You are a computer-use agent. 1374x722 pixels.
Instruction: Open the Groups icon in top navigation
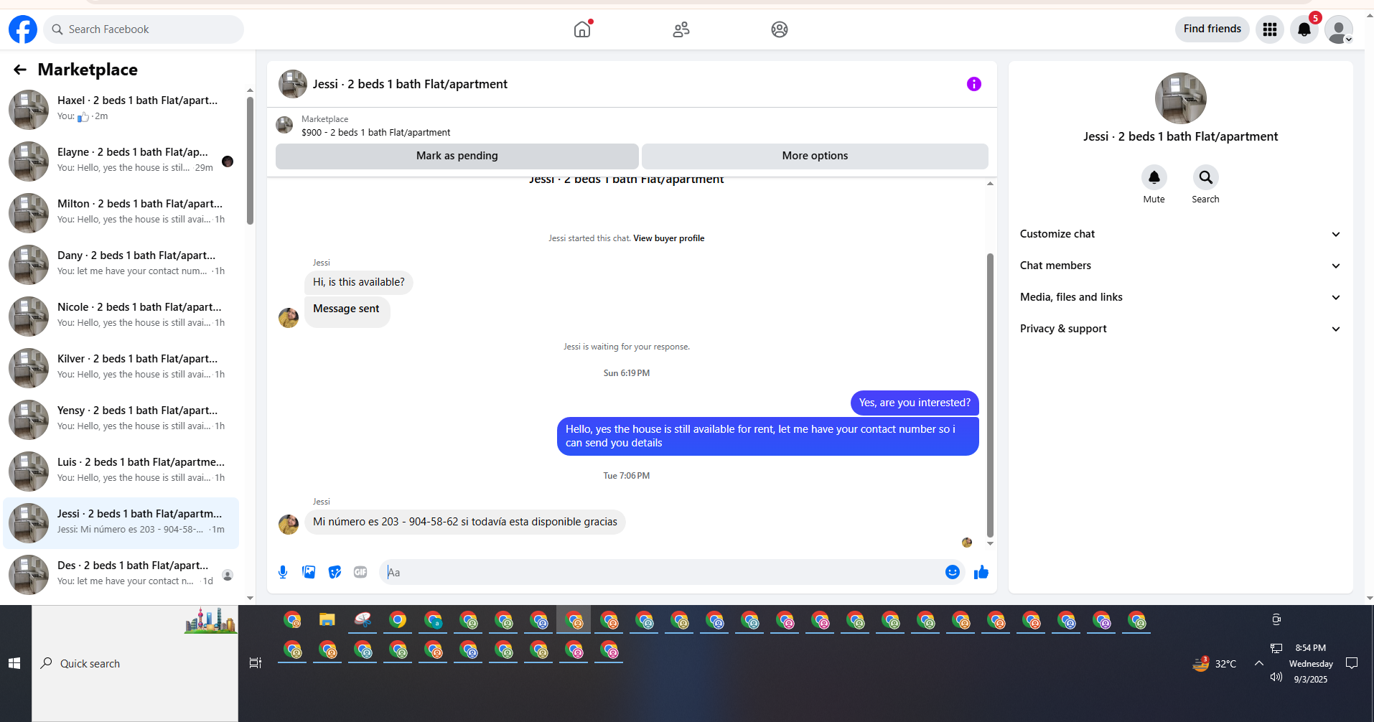coord(780,29)
